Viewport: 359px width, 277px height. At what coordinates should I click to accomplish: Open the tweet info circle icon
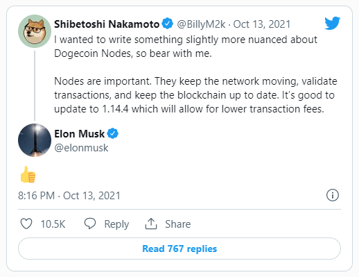click(333, 195)
